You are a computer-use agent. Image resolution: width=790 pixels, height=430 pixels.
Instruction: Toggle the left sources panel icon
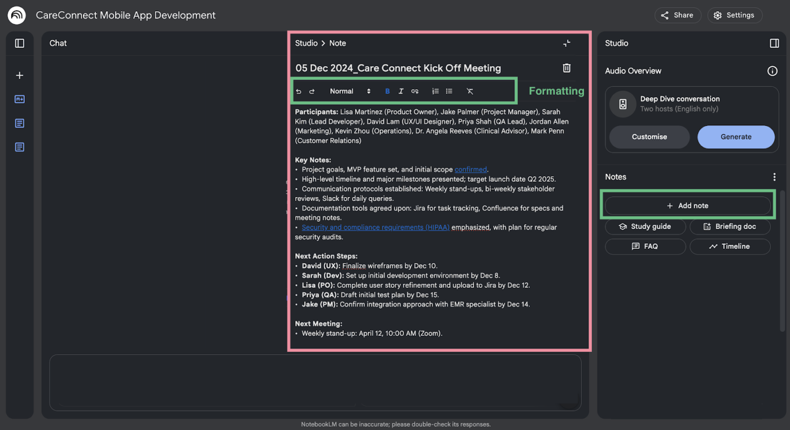tap(20, 43)
